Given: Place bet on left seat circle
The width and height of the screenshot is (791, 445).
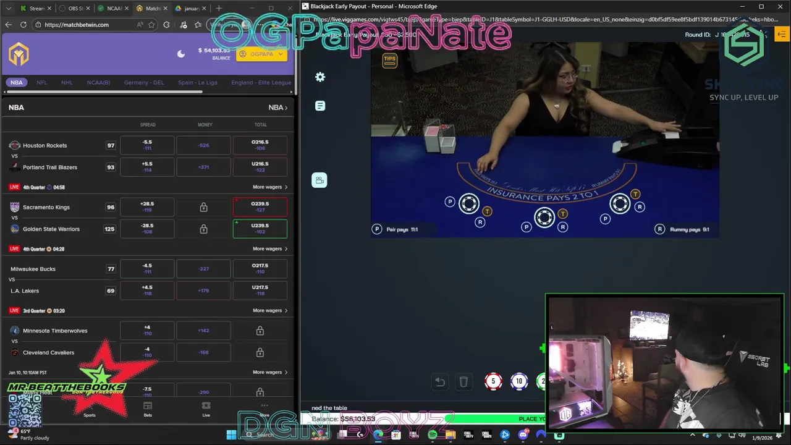Looking at the screenshot, I should 469,203.
